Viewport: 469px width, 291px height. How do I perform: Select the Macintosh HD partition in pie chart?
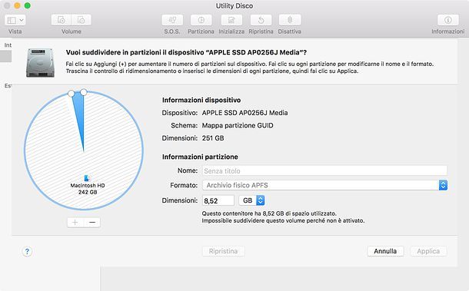[x=88, y=185]
